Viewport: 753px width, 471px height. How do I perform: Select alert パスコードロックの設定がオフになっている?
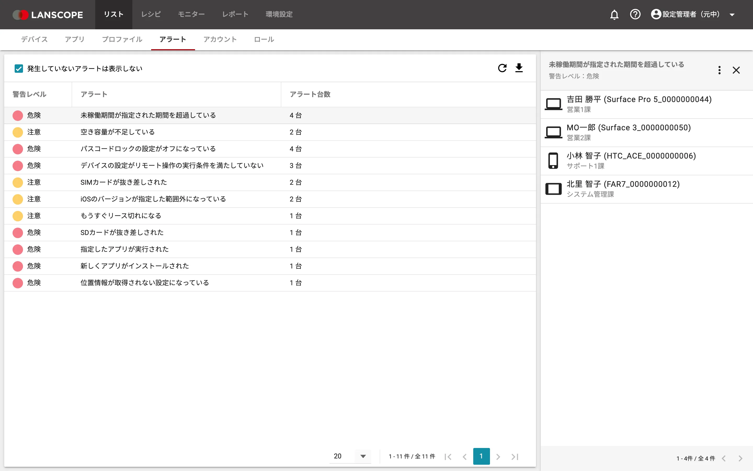(270, 149)
